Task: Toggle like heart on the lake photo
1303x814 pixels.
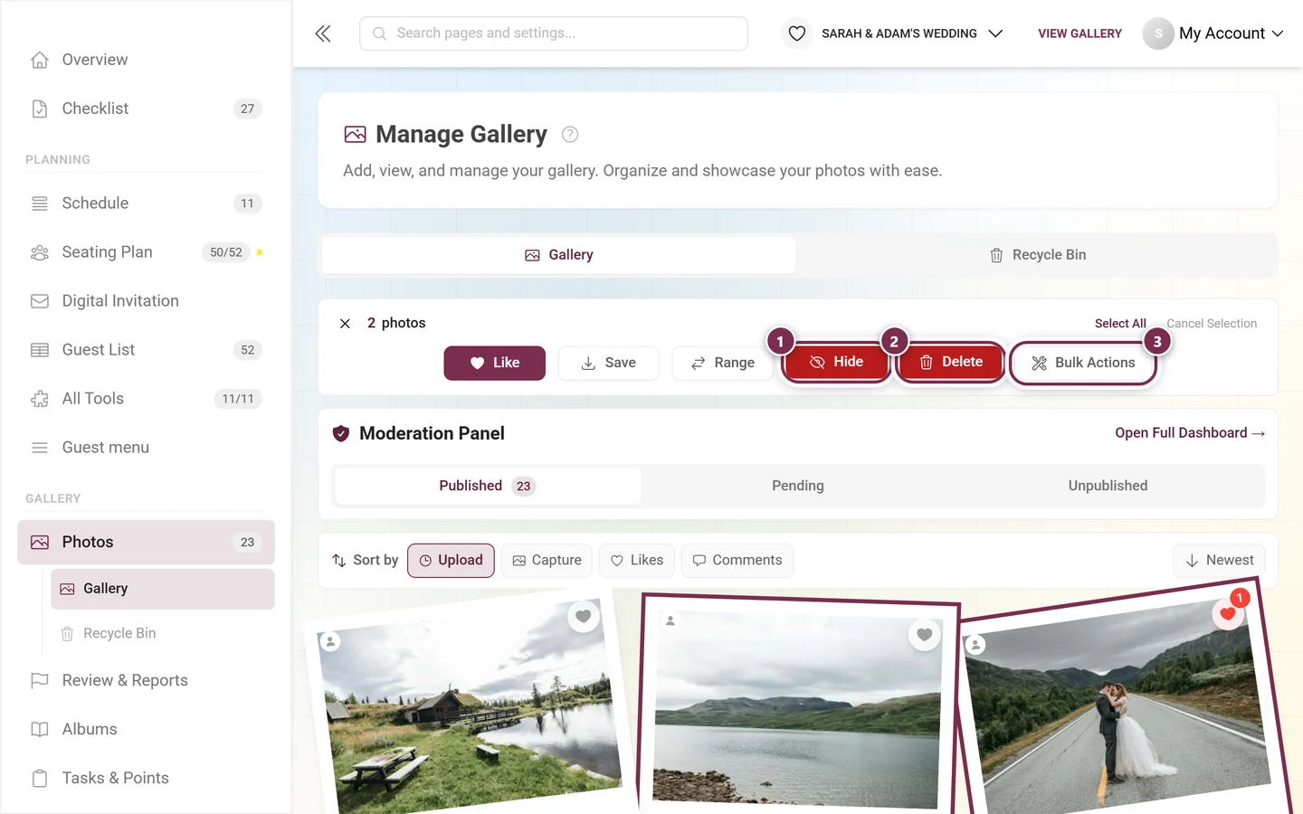Action: click(924, 635)
